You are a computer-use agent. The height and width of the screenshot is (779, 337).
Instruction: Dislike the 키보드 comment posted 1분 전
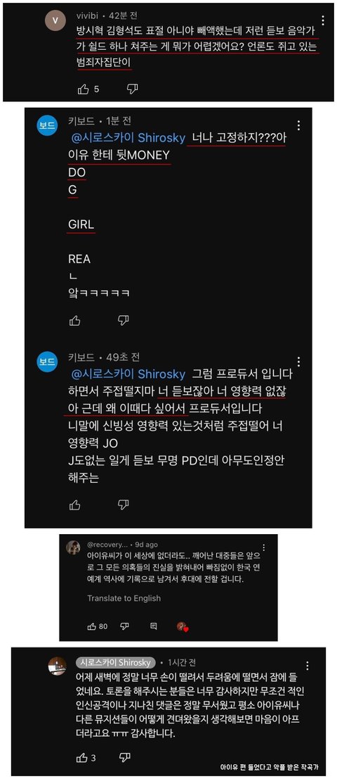[124, 320]
